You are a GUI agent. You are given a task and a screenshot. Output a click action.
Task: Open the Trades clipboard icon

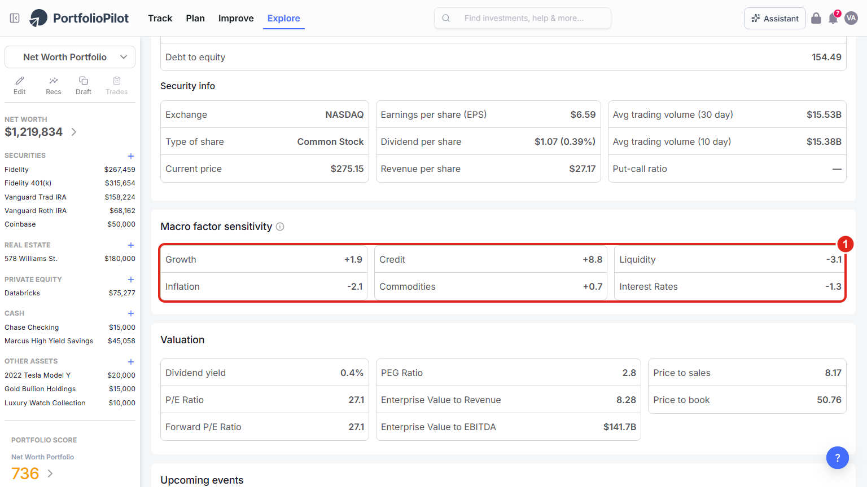tap(117, 86)
